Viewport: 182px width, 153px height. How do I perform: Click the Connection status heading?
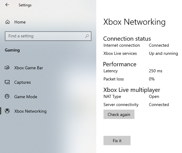[127, 39]
